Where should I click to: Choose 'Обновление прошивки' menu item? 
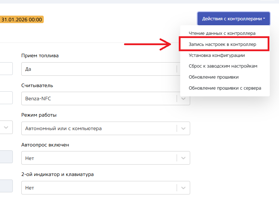point(214,77)
